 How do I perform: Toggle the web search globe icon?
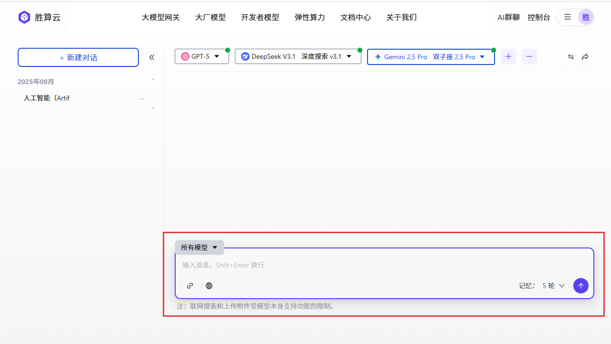click(x=209, y=286)
